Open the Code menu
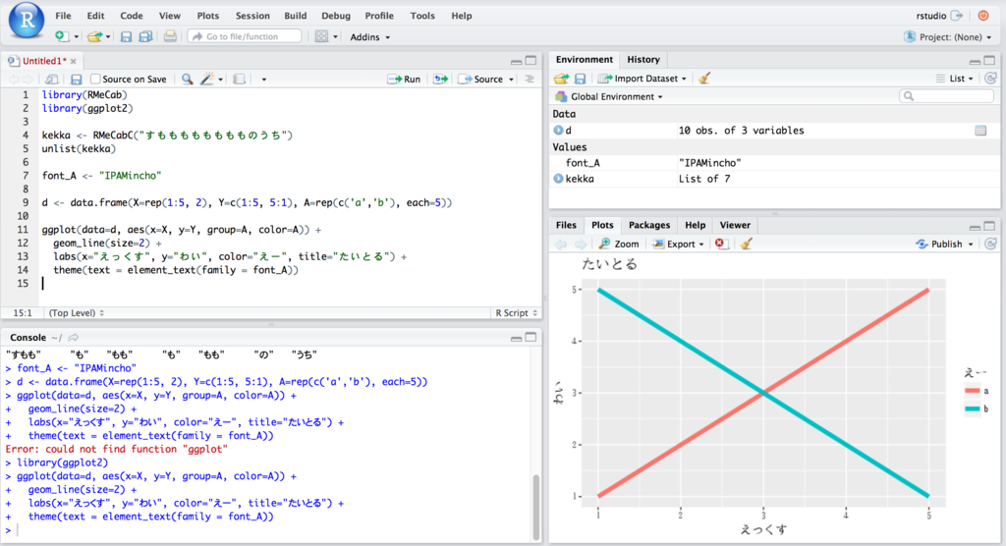 [x=132, y=16]
